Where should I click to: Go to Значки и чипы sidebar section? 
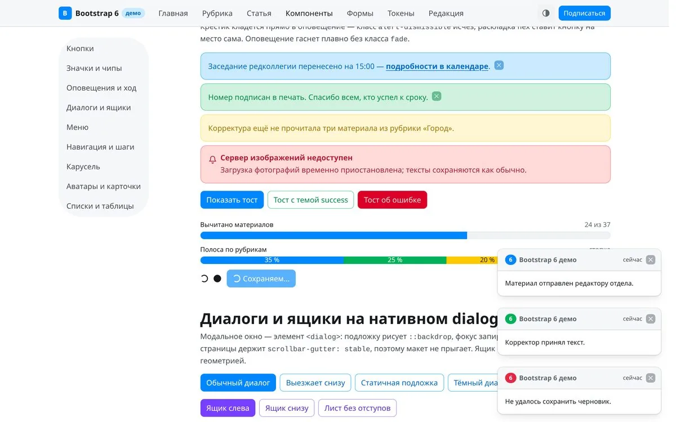(x=104, y=68)
